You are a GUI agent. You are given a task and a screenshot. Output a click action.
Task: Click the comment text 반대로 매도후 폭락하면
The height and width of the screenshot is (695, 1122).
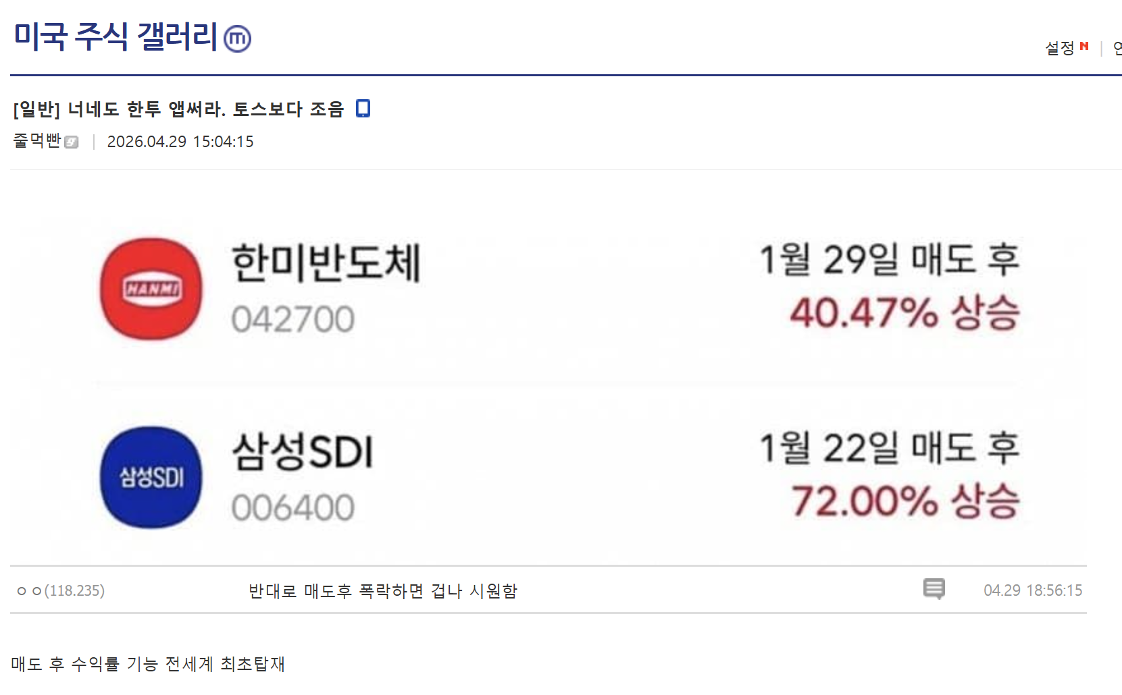[x=382, y=591]
